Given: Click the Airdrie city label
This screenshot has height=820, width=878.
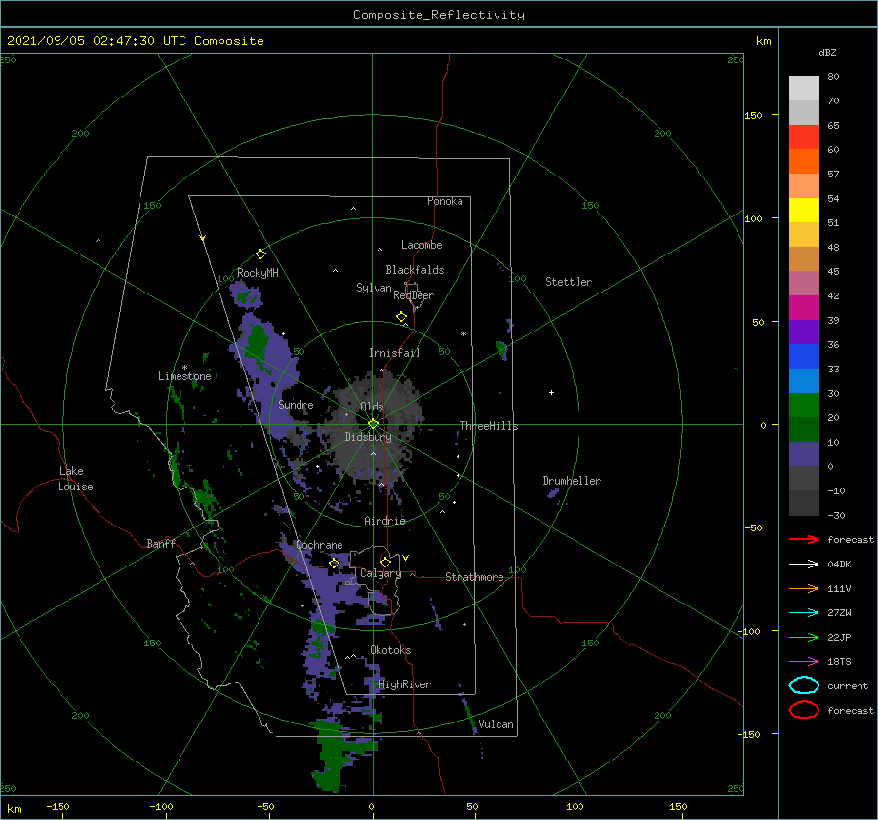Looking at the screenshot, I should click(384, 521).
